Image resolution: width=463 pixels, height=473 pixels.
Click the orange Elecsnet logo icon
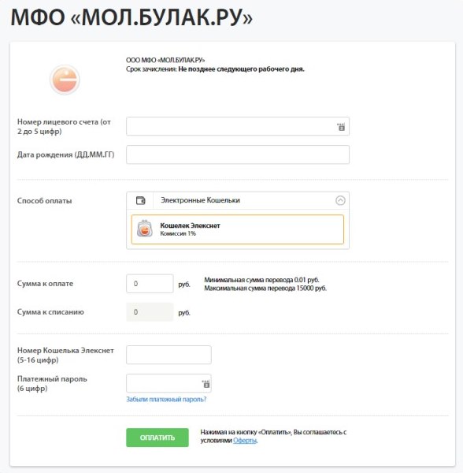[65, 80]
